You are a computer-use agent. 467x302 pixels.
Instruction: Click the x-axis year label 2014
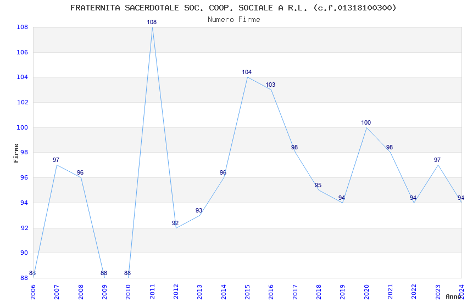pyautogui.click(x=224, y=292)
